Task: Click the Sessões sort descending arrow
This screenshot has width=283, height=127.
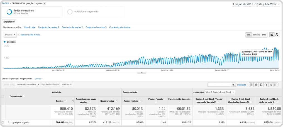Action: click(73, 101)
